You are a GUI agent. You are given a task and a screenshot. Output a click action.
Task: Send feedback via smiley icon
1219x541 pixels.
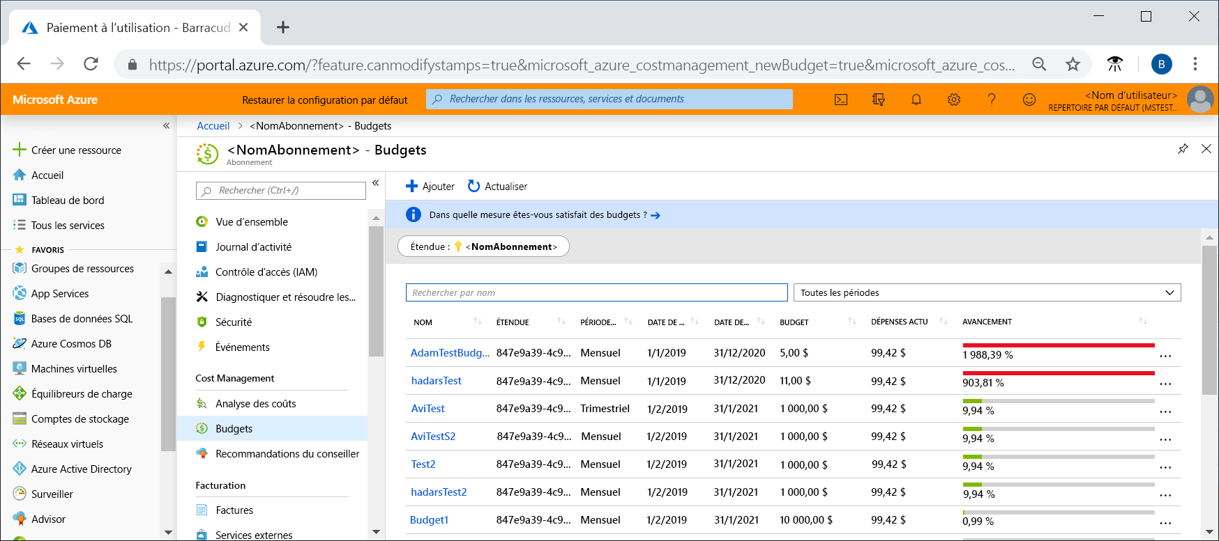coord(1029,100)
